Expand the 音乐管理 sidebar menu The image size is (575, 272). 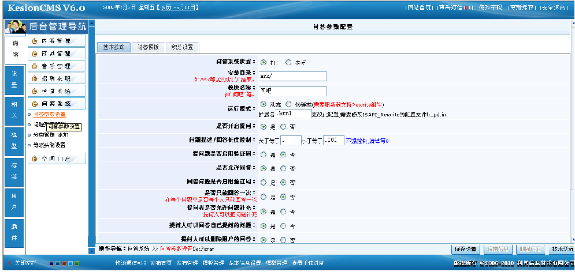[x=57, y=66]
